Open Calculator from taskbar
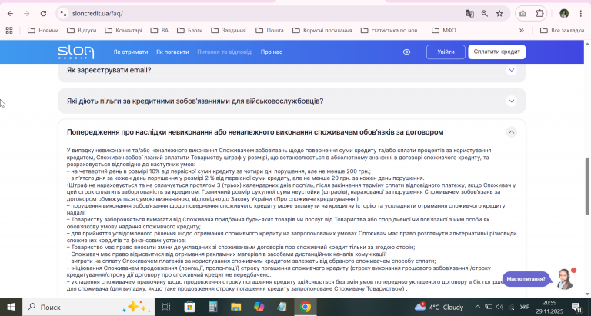The image size is (591, 316). [213, 307]
